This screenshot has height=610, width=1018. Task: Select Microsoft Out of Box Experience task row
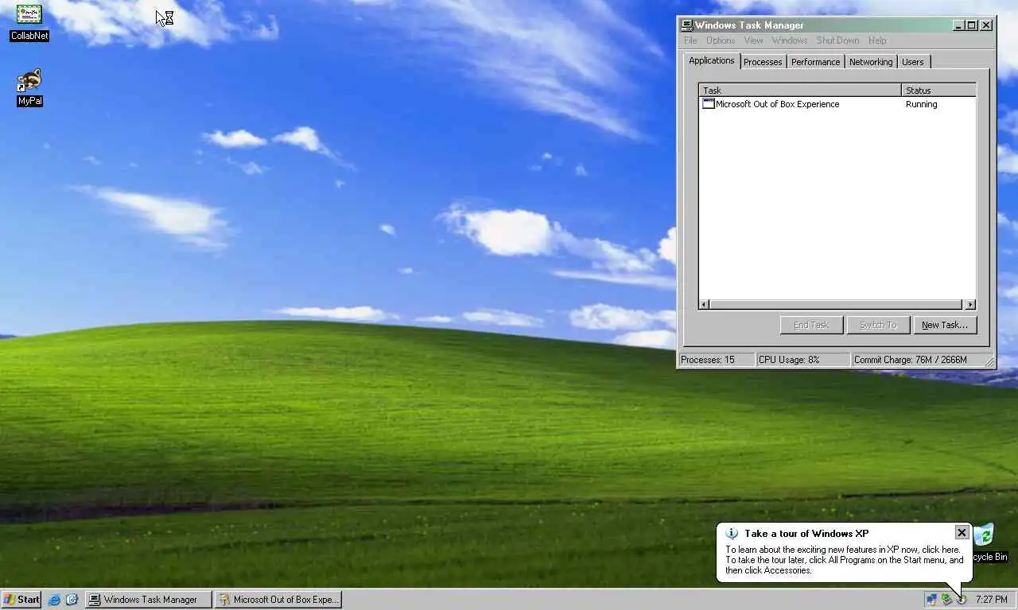(837, 104)
